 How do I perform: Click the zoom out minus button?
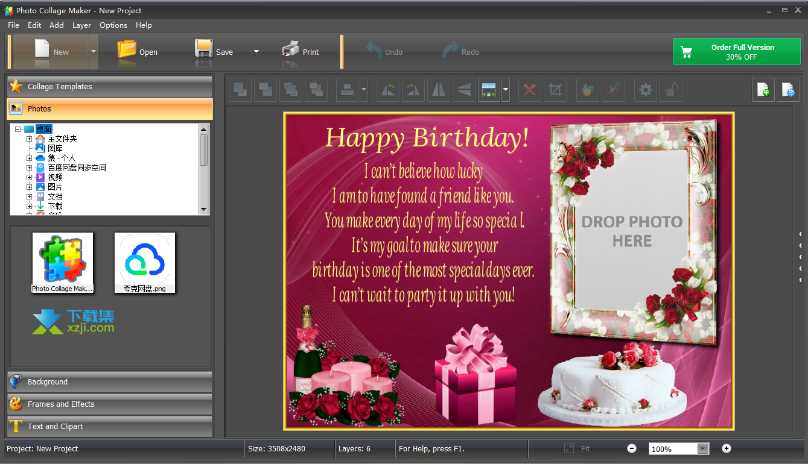[632, 448]
